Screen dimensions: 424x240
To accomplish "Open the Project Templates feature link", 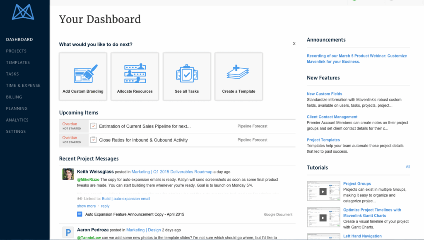I will tap(323, 140).
